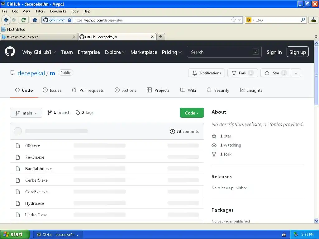
Task: Click the browser Back arrow button
Action: click(6, 20)
